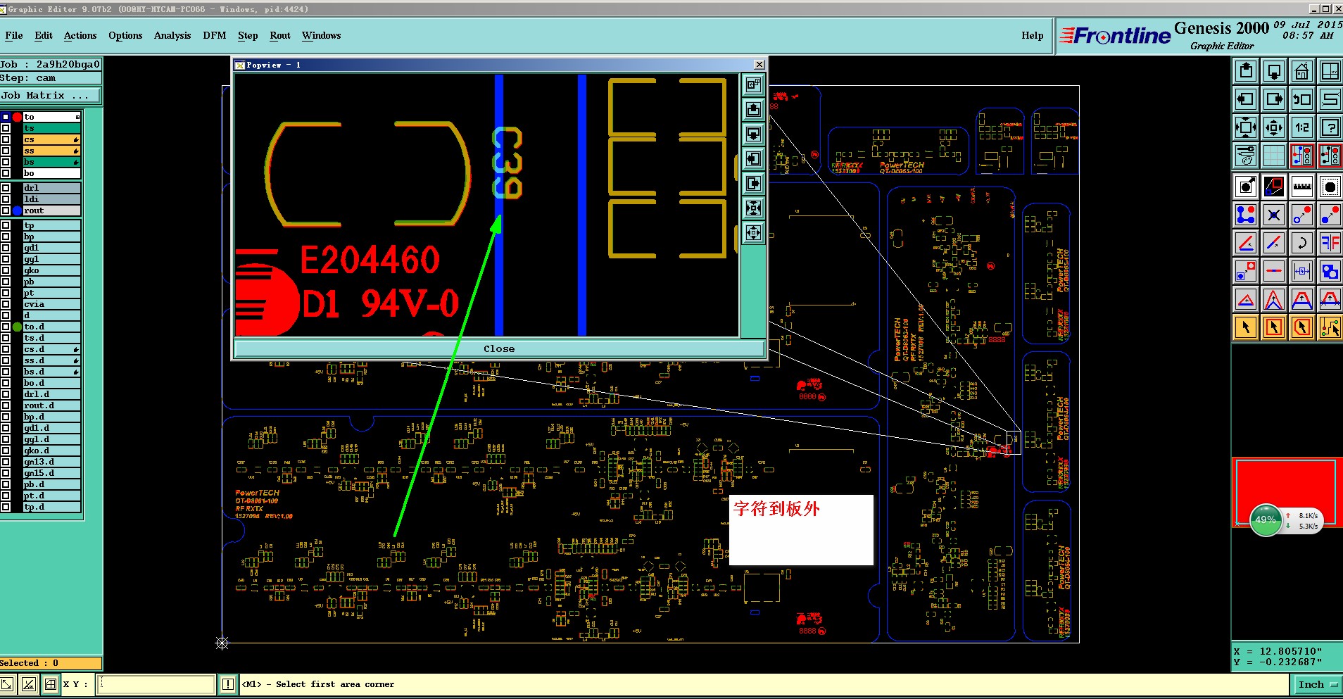Click the XY coordinate input field
Viewport: 1343px width, 699px height.
coord(156,684)
